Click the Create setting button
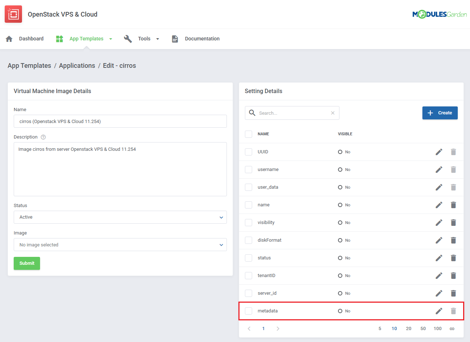This screenshot has width=470, height=342. (x=440, y=113)
